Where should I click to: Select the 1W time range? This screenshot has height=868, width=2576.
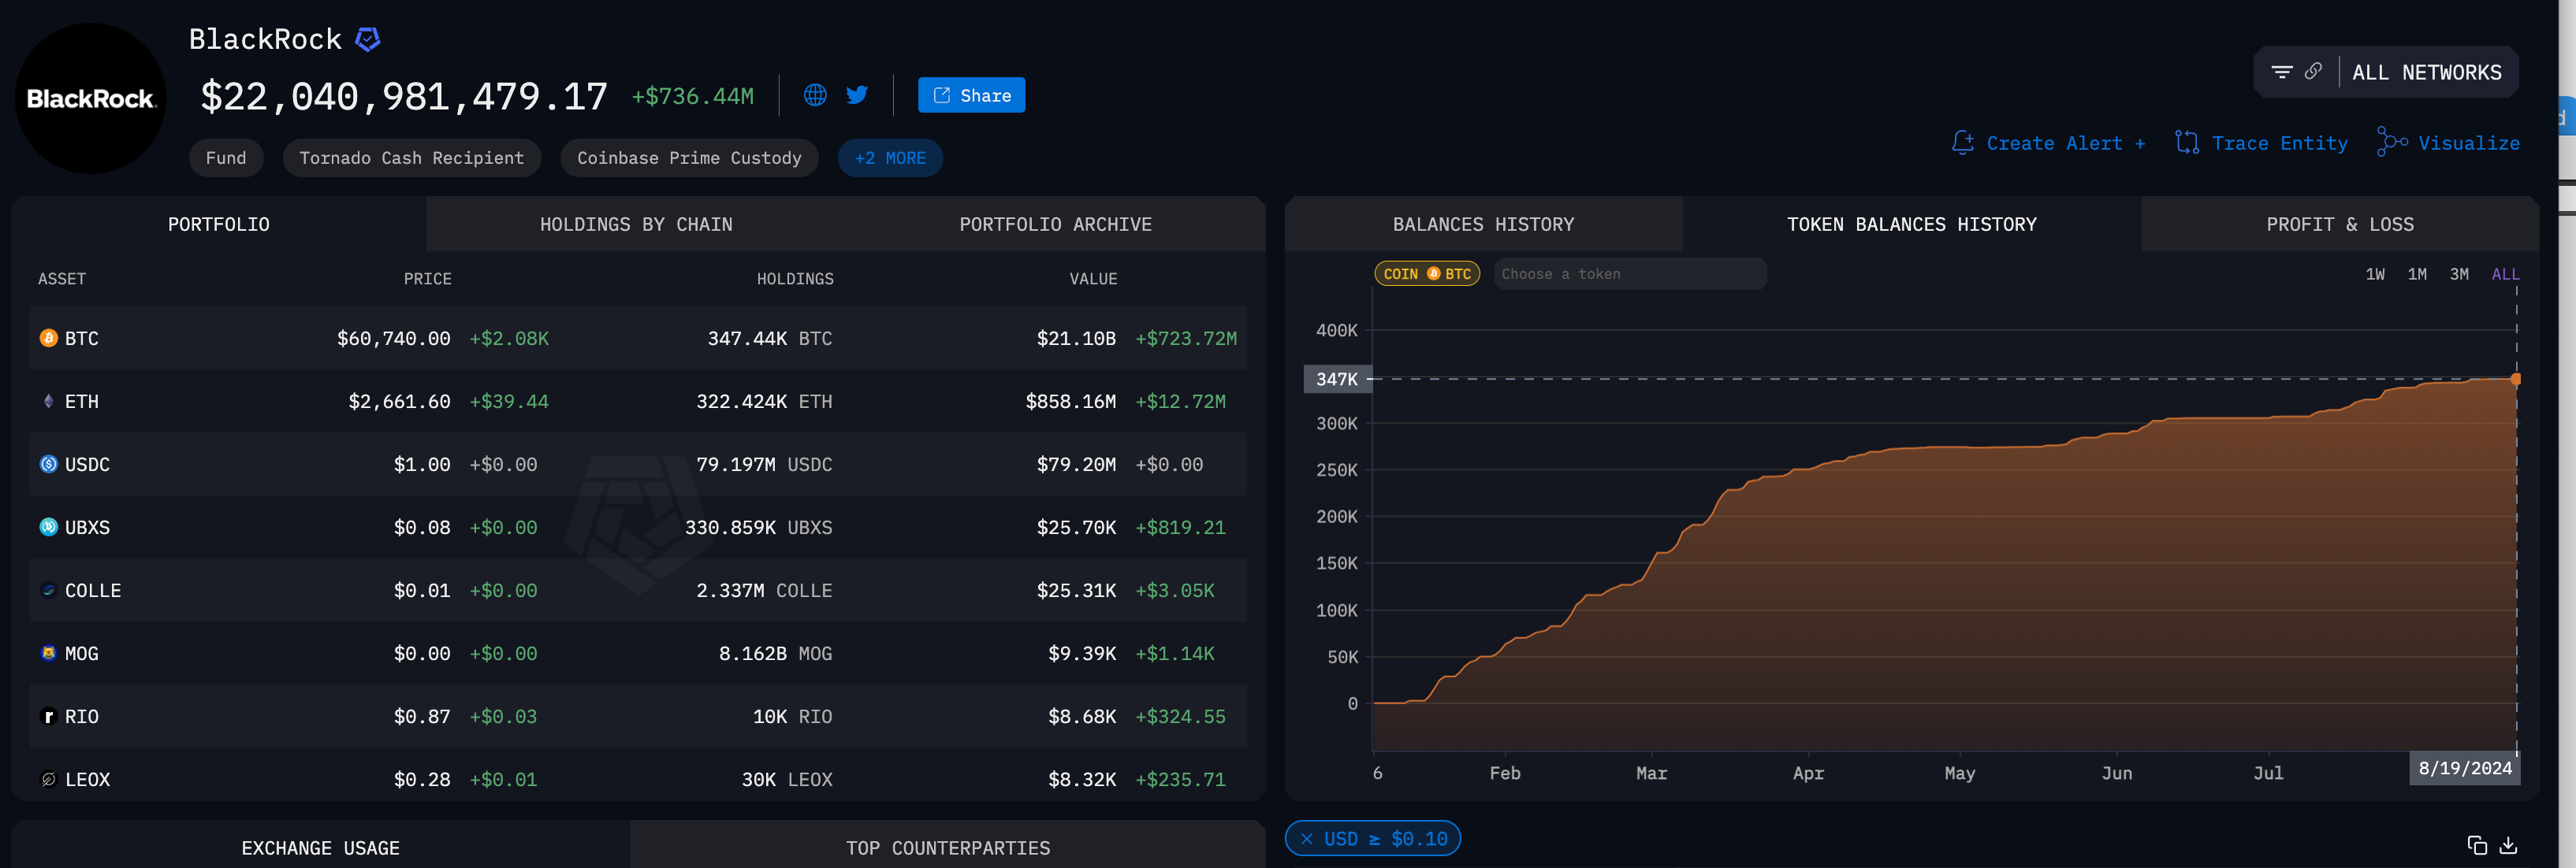point(2375,273)
